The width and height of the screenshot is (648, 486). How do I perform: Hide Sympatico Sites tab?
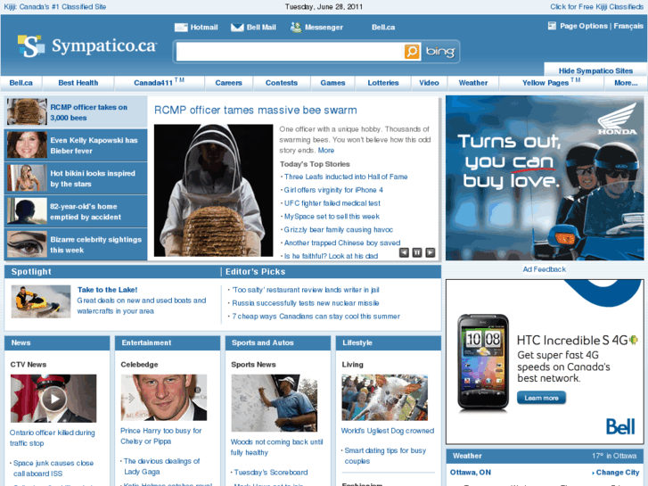[595, 70]
